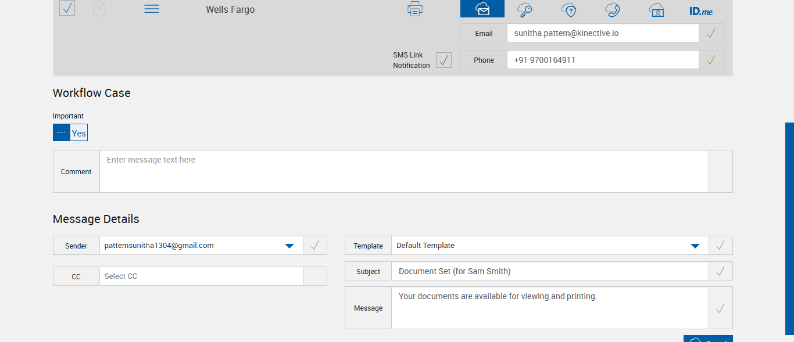Click the Comment message text box
This screenshot has width=794, height=342.
point(404,171)
